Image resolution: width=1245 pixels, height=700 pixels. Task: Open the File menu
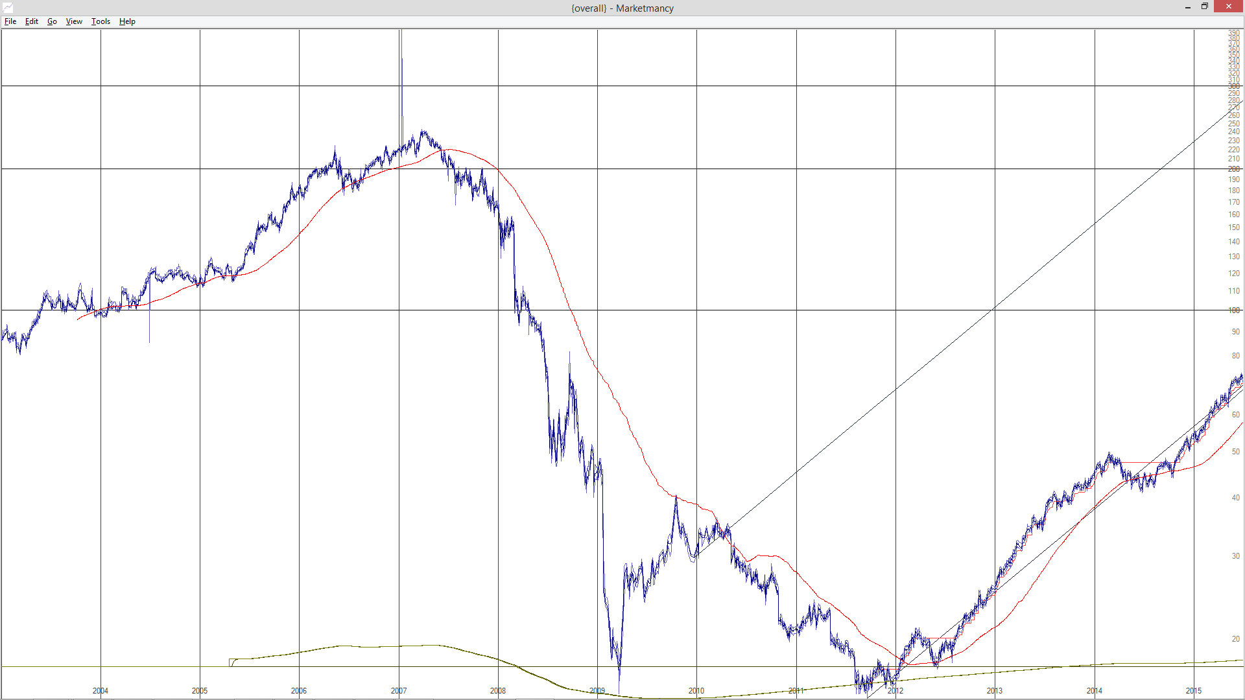tap(10, 21)
